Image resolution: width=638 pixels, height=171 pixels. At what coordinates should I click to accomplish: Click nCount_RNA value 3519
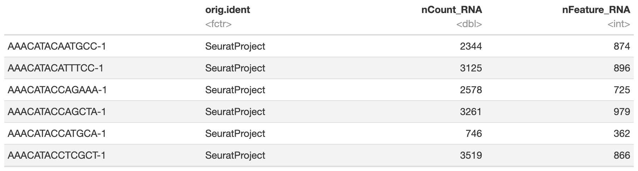point(471,156)
